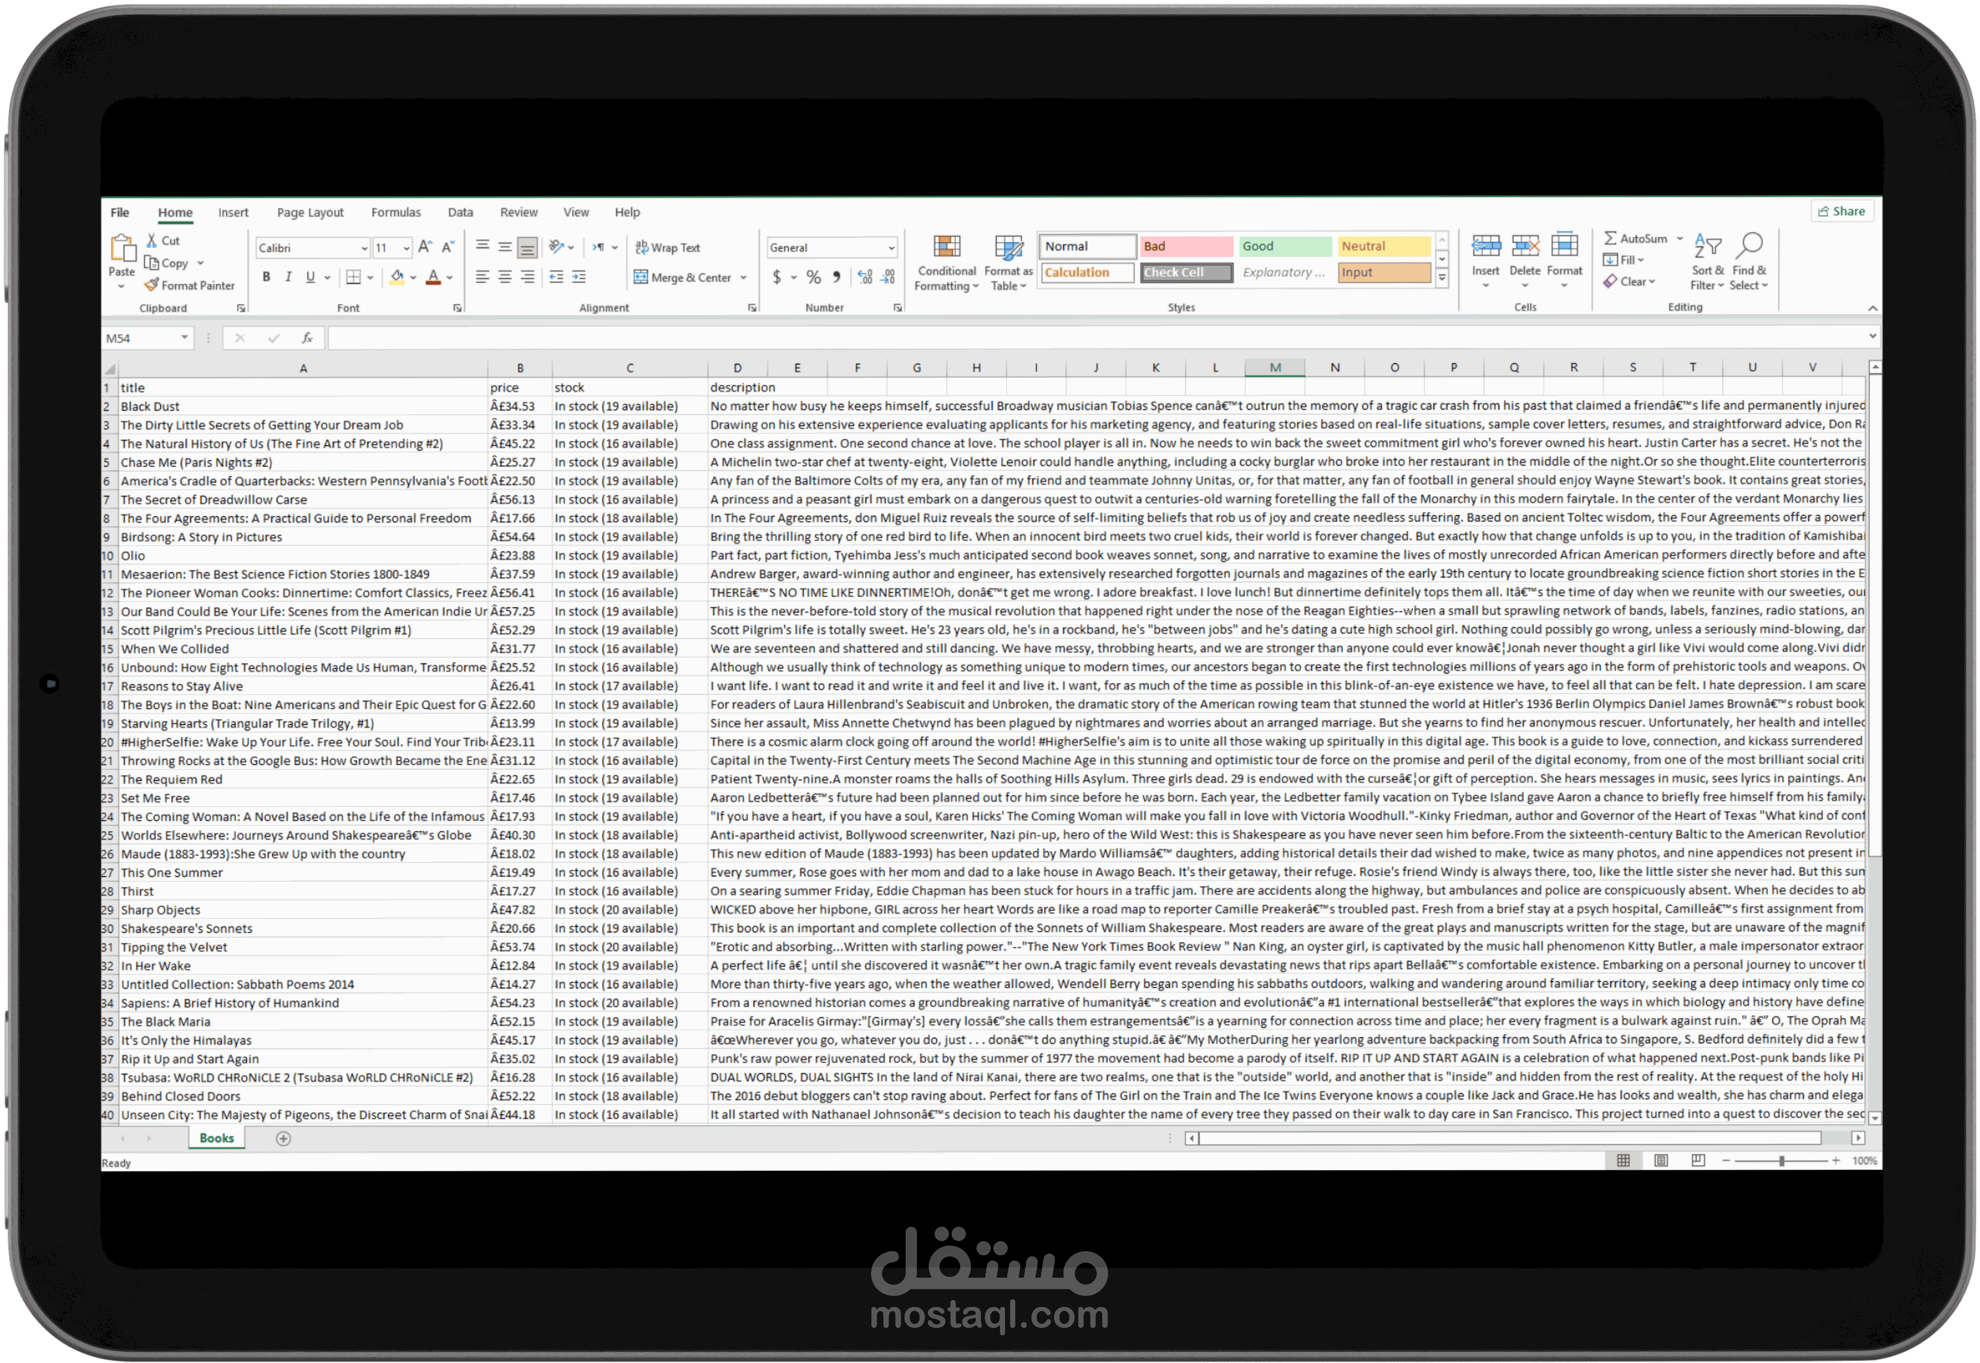Toggle Bold formatting
The width and height of the screenshot is (1980, 1363).
tap(266, 277)
